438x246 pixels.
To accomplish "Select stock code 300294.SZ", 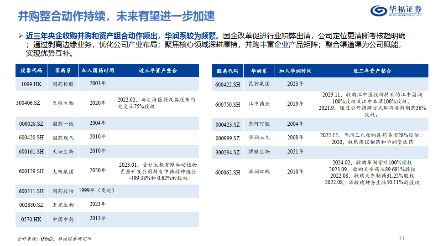I will pyautogui.click(x=228, y=153).
